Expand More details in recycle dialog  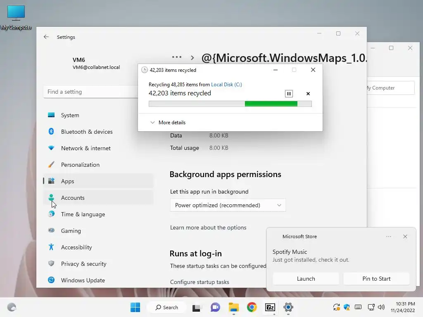click(168, 122)
